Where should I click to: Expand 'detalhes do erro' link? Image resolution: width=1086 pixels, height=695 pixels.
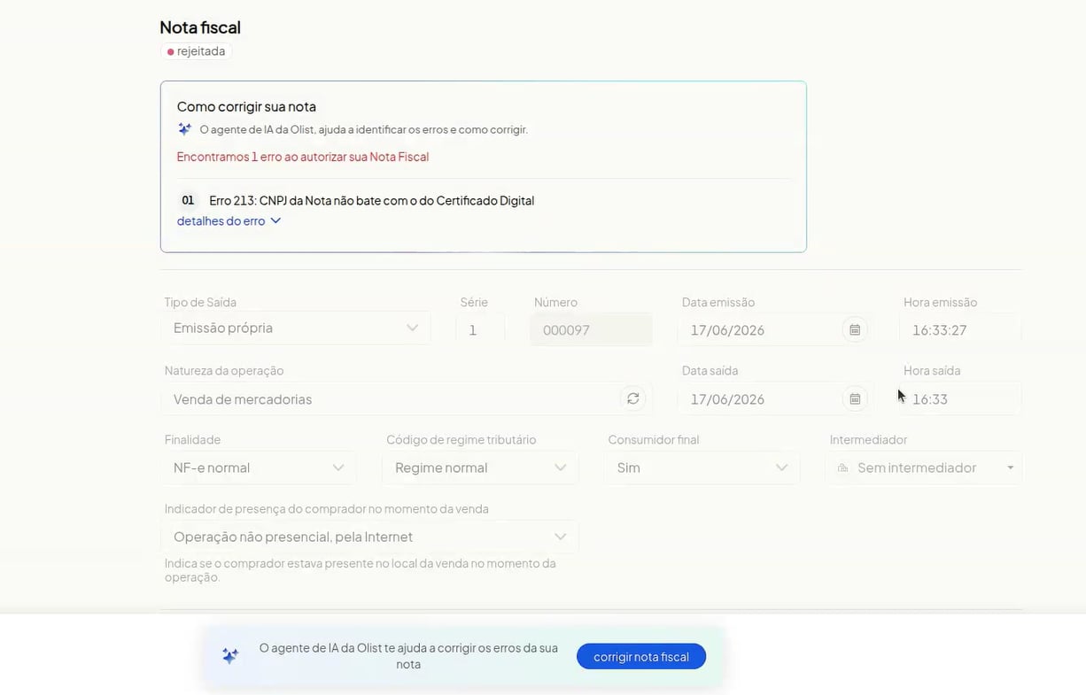point(229,220)
